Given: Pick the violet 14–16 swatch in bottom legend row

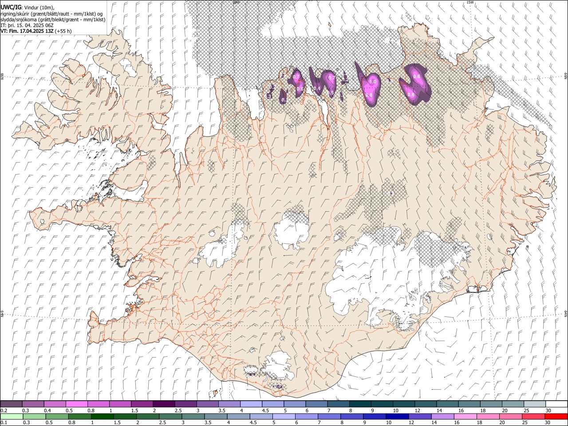Looking at the screenshot, I should click(x=442, y=417).
